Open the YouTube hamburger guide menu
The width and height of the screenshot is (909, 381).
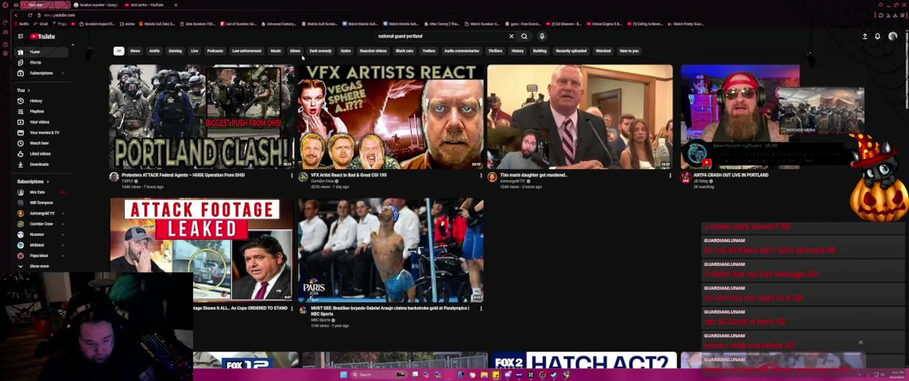point(20,37)
